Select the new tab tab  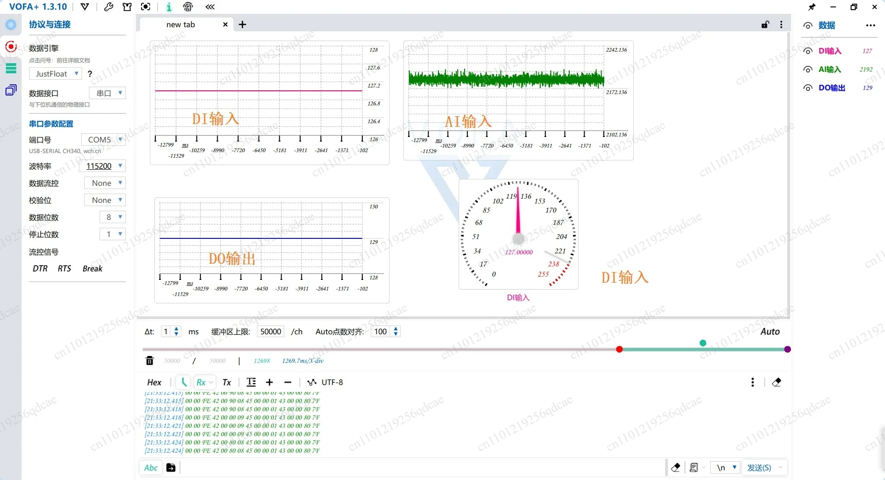tap(181, 24)
